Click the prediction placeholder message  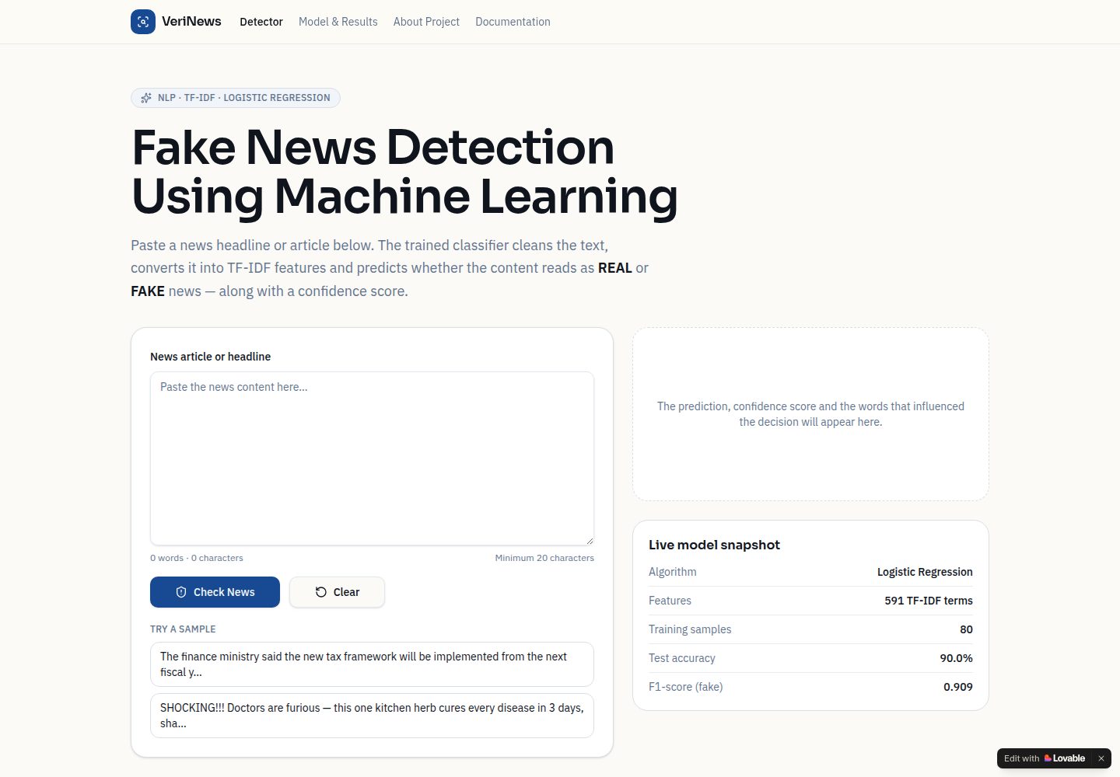pyautogui.click(x=810, y=414)
